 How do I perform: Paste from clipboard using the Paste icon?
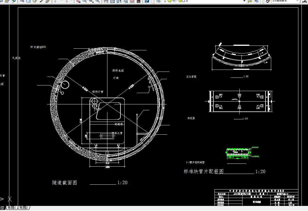[35, 1]
